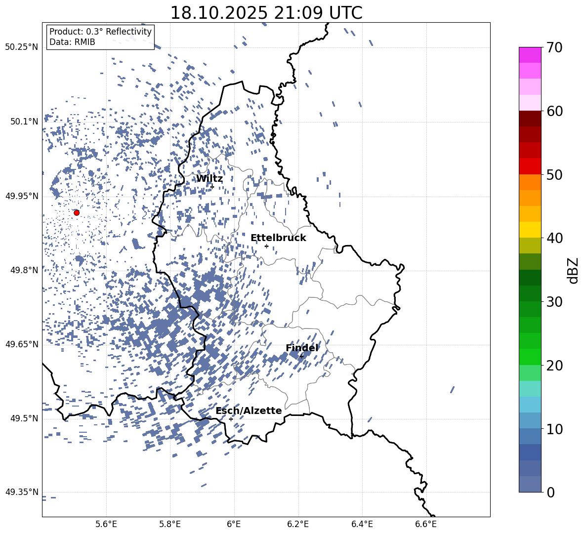Click the 'Product: 0.3° Reflectivity' label

point(100,31)
